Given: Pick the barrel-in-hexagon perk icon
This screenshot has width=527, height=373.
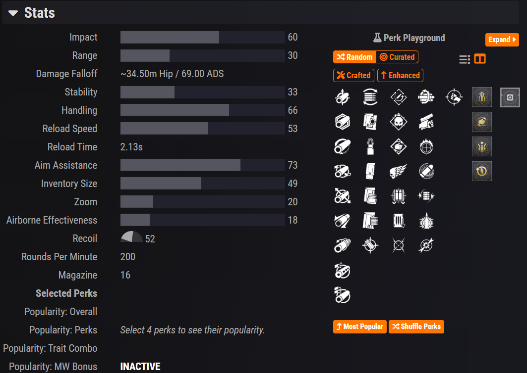Looking at the screenshot, I should point(343,122).
